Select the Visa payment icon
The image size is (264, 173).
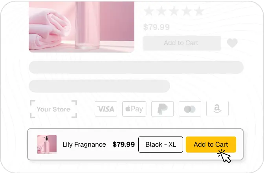(x=106, y=109)
